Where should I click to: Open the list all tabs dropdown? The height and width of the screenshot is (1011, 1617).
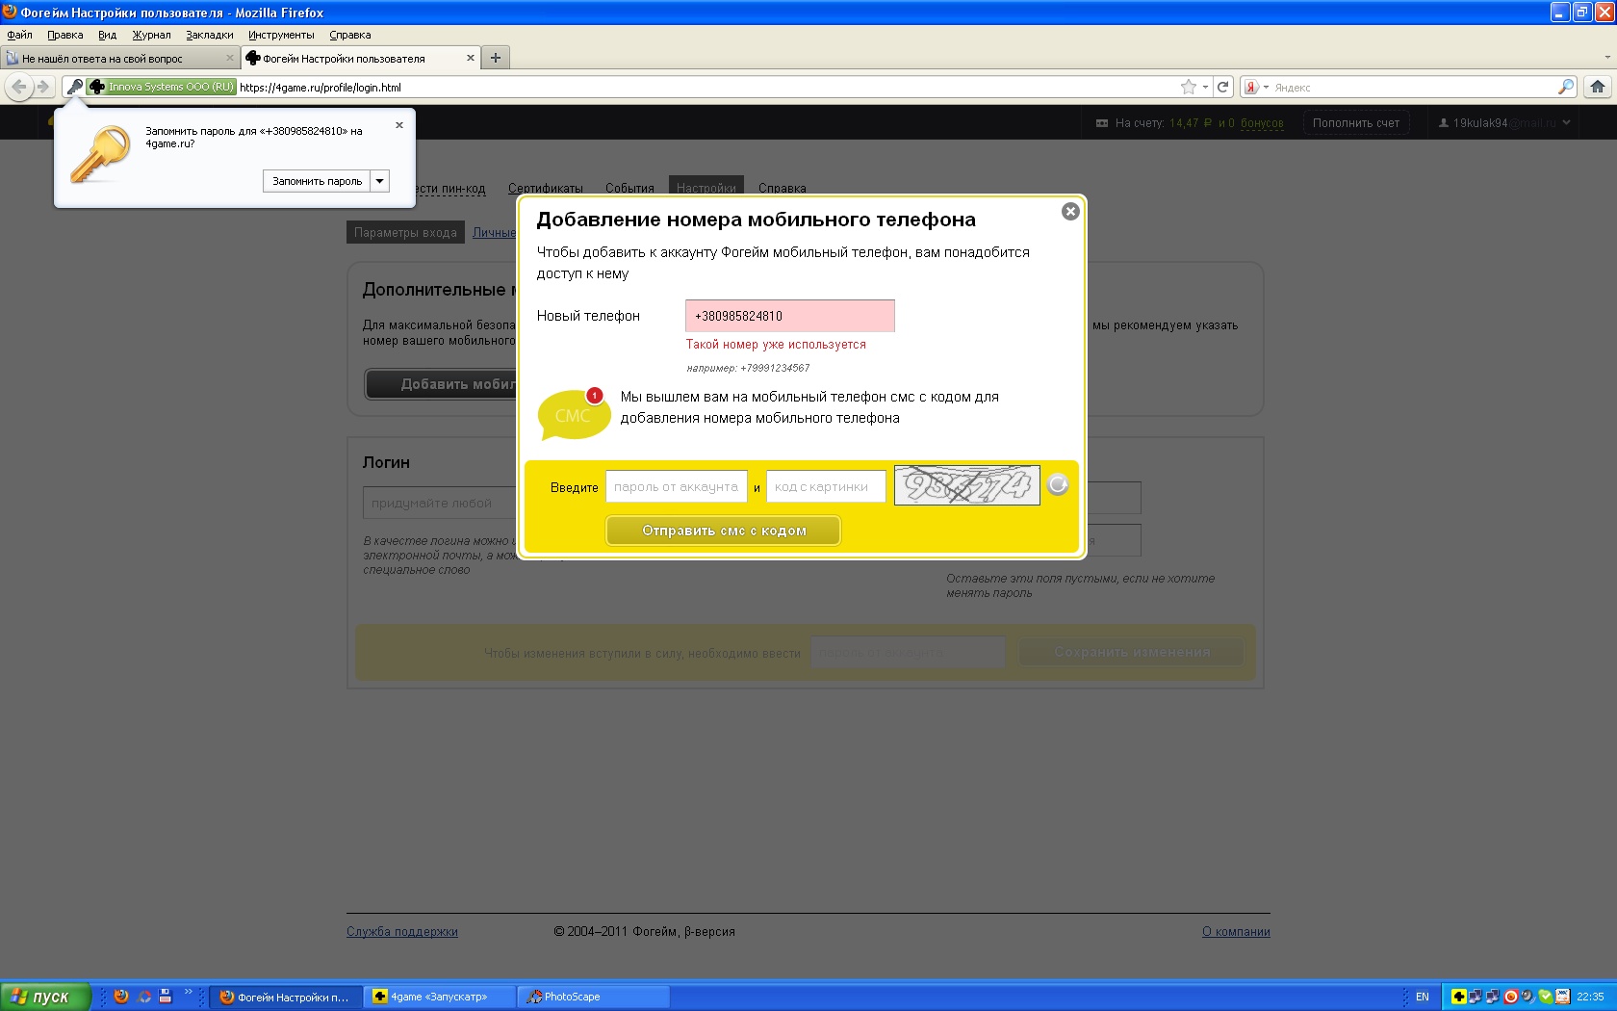tap(1607, 58)
